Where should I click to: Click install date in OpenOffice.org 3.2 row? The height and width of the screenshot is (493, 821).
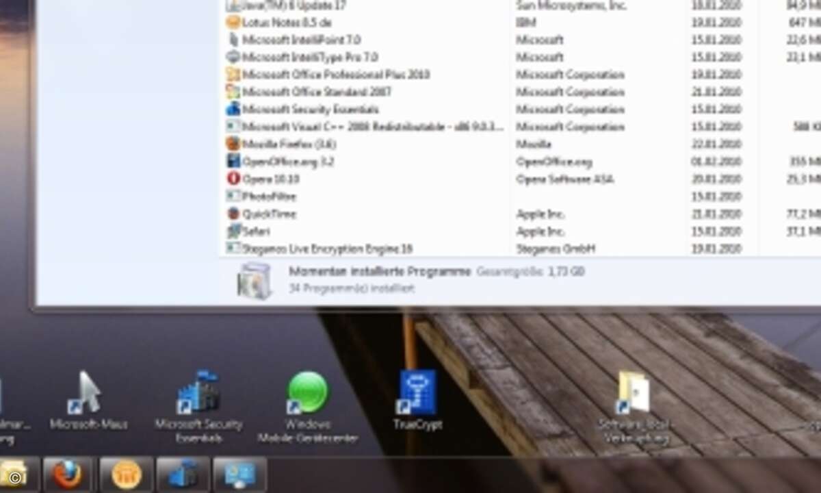coord(716,162)
